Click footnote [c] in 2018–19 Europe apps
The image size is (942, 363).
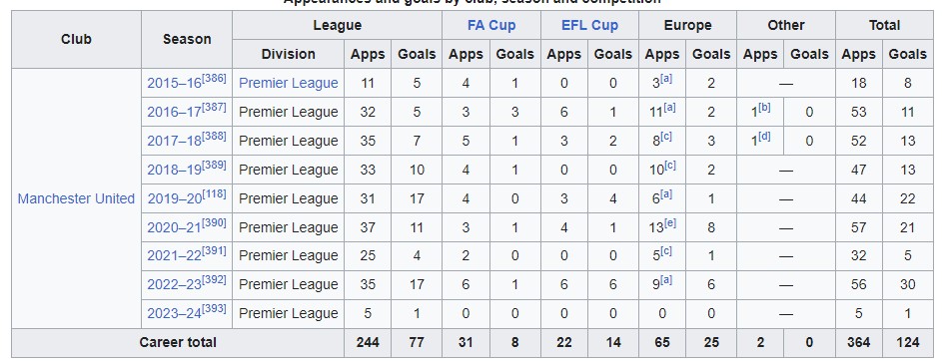[670, 165]
